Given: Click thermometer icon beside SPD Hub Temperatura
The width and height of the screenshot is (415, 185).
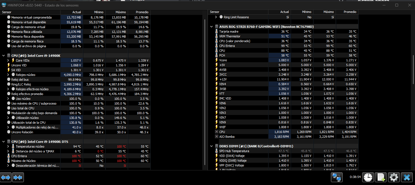Looking at the screenshot, I should click(216, 151).
